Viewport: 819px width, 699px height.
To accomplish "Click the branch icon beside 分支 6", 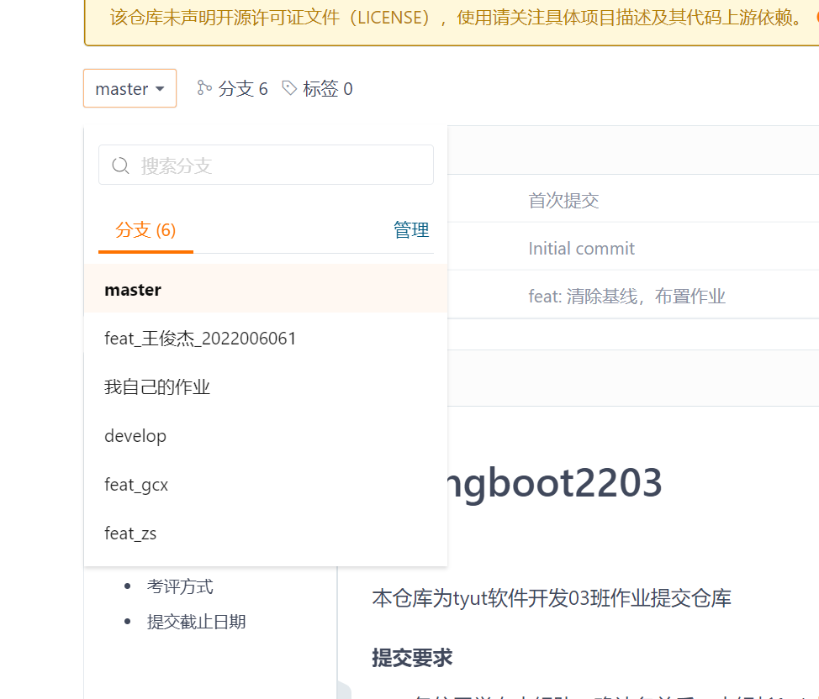I will click(x=204, y=87).
